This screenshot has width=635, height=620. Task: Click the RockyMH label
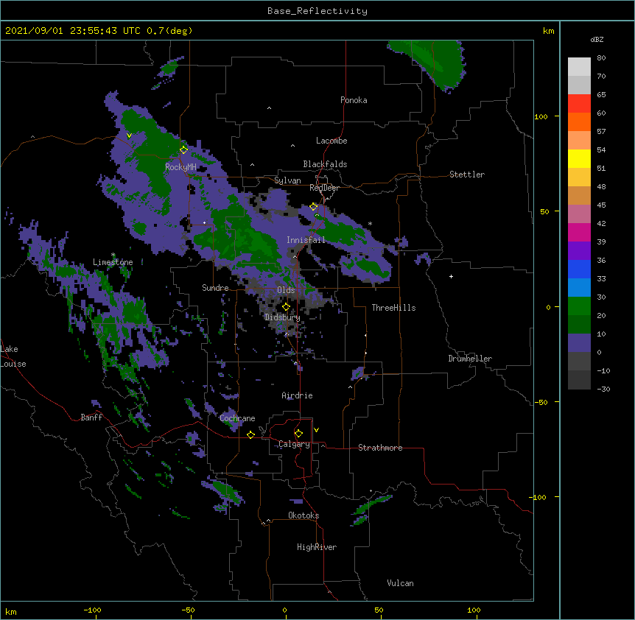point(180,167)
